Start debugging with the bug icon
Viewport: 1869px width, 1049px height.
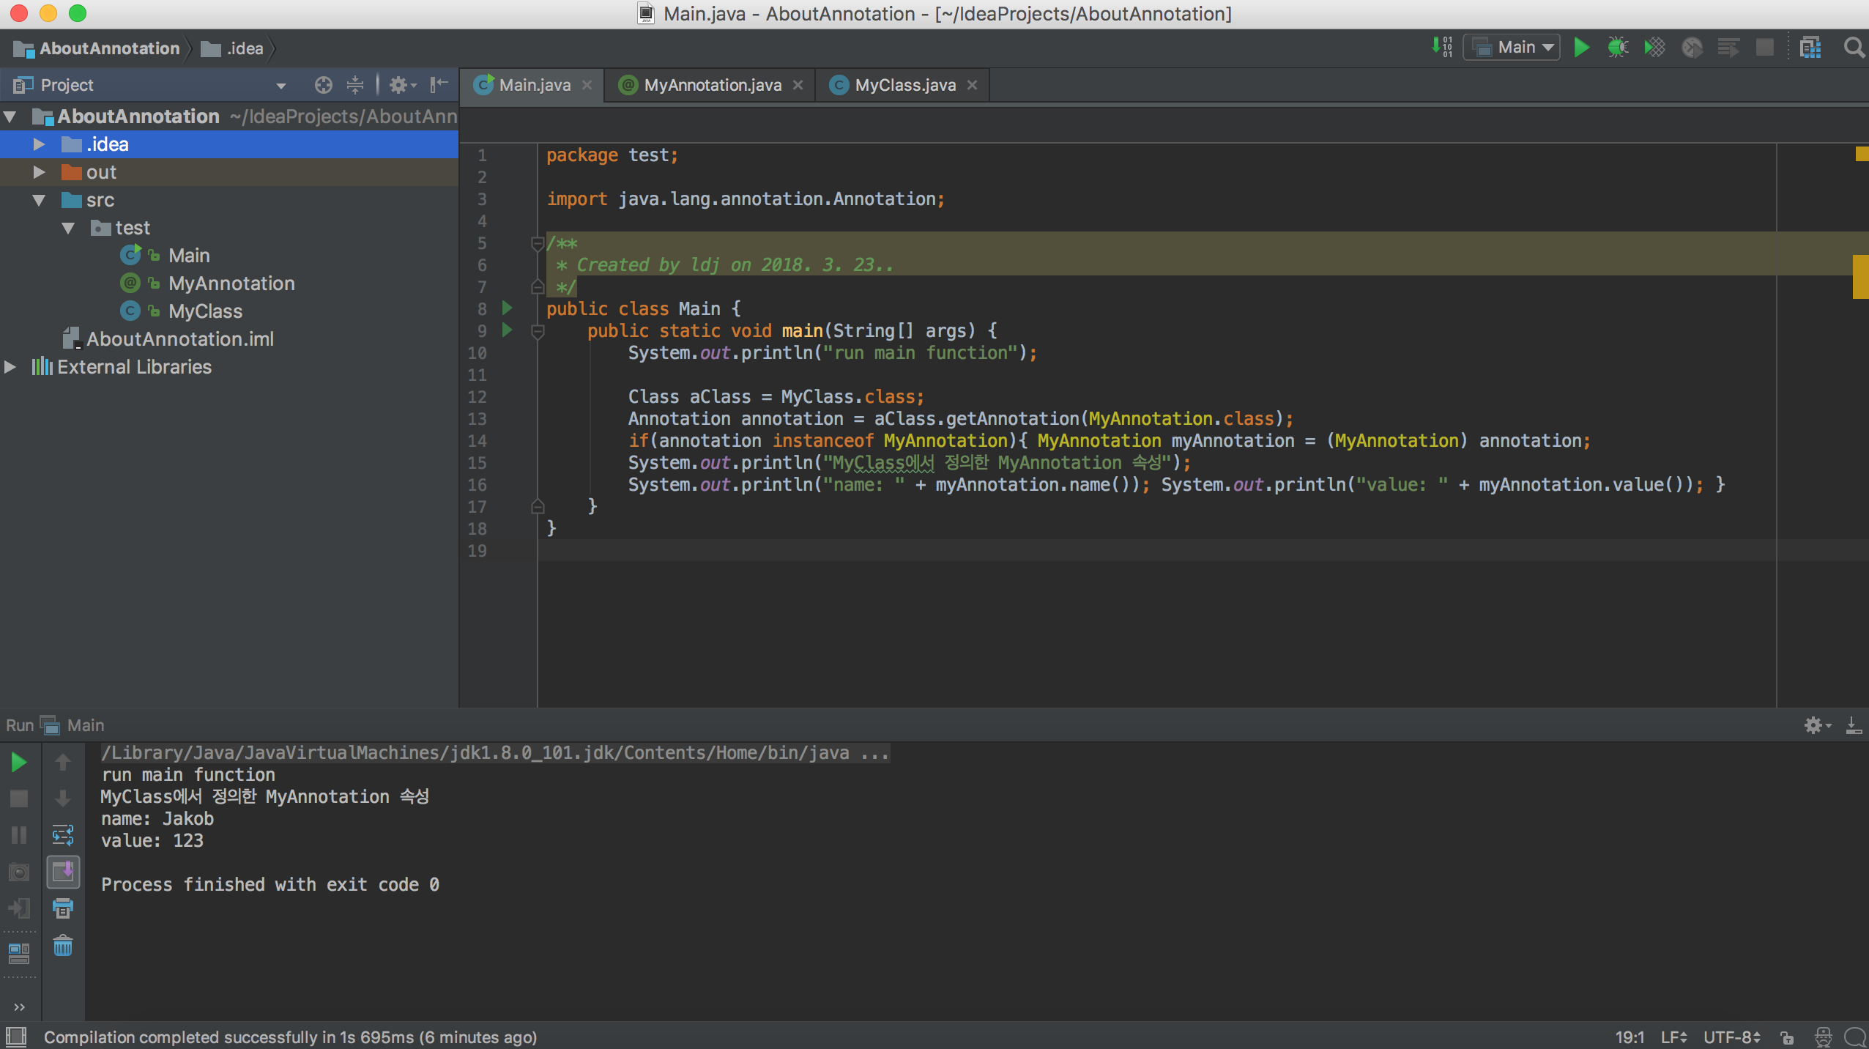click(1618, 47)
